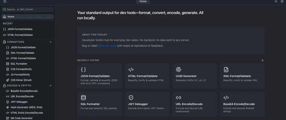
Task: Click the 'Recently Visited' heading text
Action: pyautogui.click(x=88, y=61)
